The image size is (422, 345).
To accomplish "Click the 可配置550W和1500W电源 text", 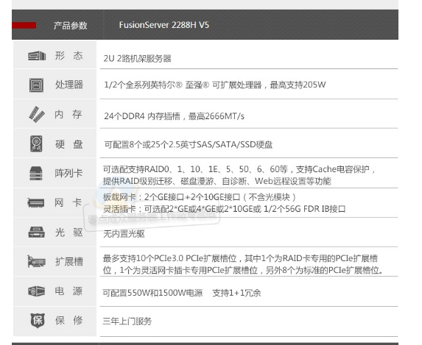I will (152, 293).
